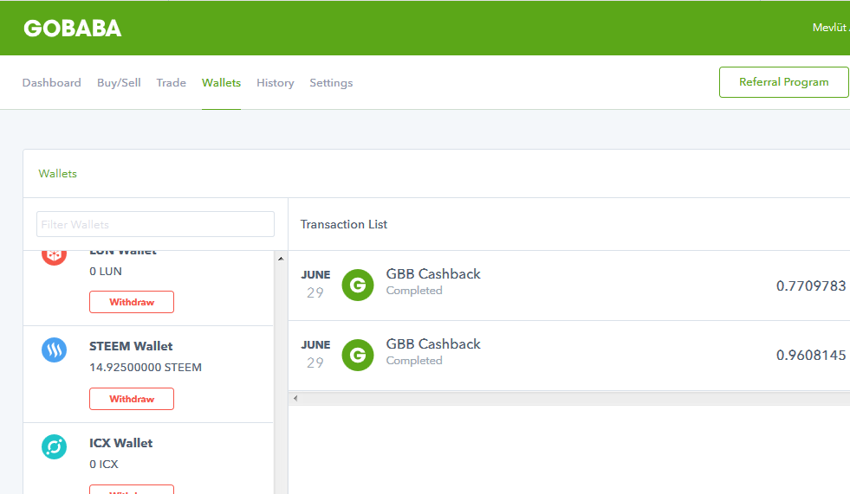Screen dimensions: 850x494
Task: Click the Wallets panel heading
Action: coord(57,174)
